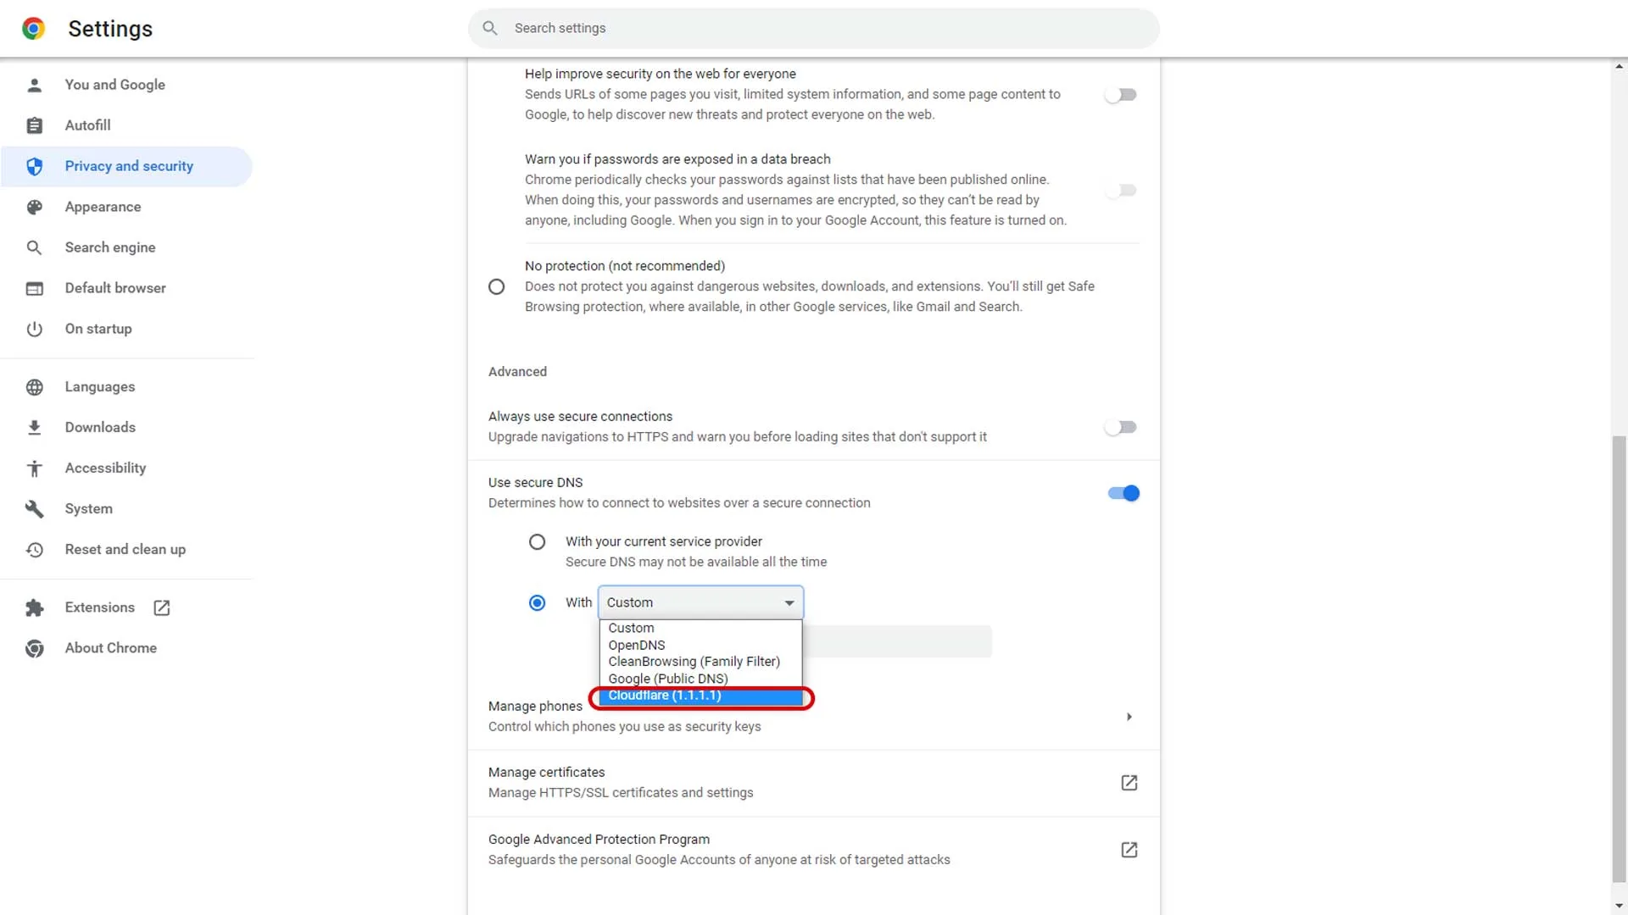Viewport: 1628px width, 915px height.
Task: Click the page vertical scrollbar thumb
Action: click(1620, 659)
